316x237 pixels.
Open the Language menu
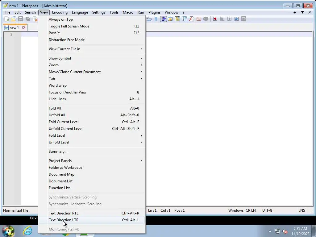(x=80, y=12)
